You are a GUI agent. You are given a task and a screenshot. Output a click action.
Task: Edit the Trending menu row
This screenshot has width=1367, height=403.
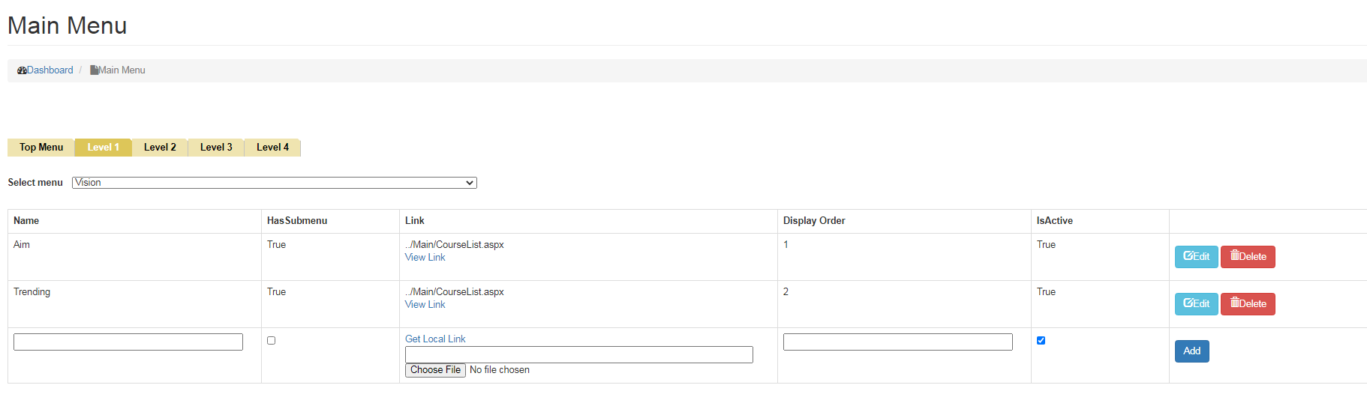point(1195,304)
